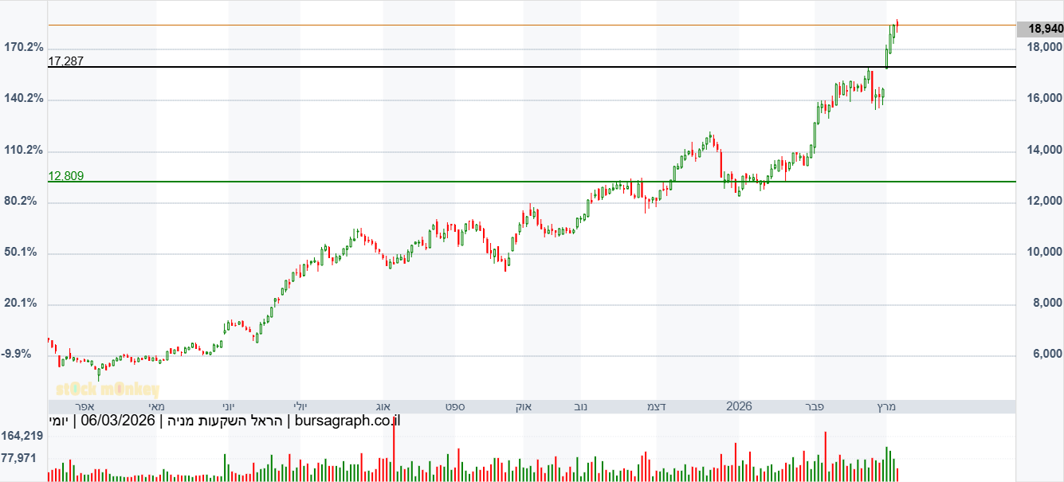Click the יומי daily interval label
The image size is (1064, 482).
pyautogui.click(x=58, y=420)
